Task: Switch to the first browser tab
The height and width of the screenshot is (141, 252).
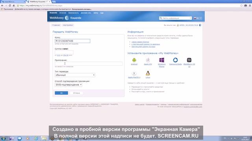Action: pyautogui.click(x=13, y=2)
